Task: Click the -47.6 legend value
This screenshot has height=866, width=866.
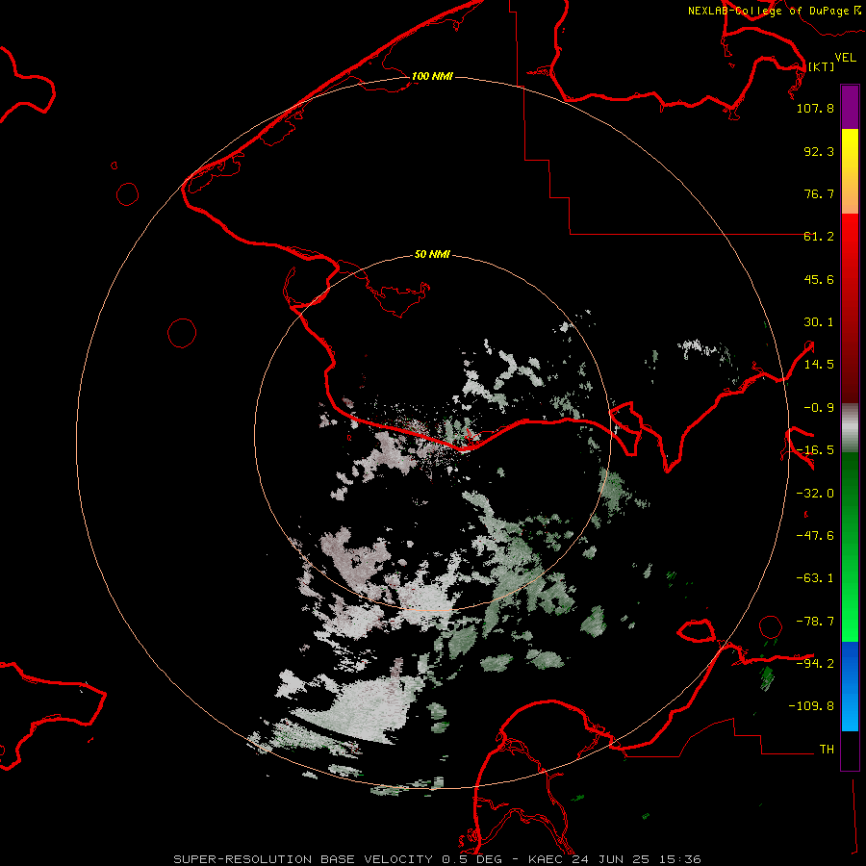Action: pyautogui.click(x=815, y=536)
